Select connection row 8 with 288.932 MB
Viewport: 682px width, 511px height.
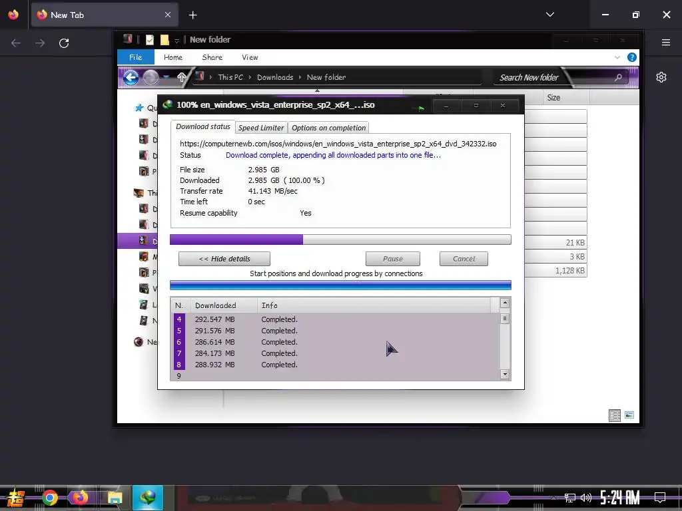[x=336, y=365]
